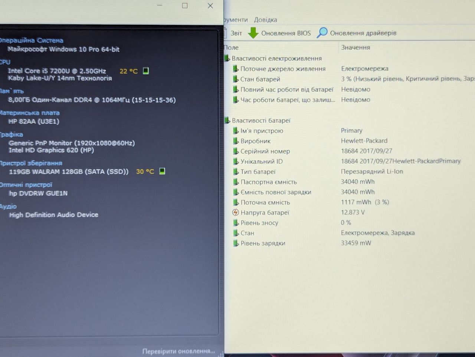Click battery icon beside Властивості електроживлення

tap(227, 58)
